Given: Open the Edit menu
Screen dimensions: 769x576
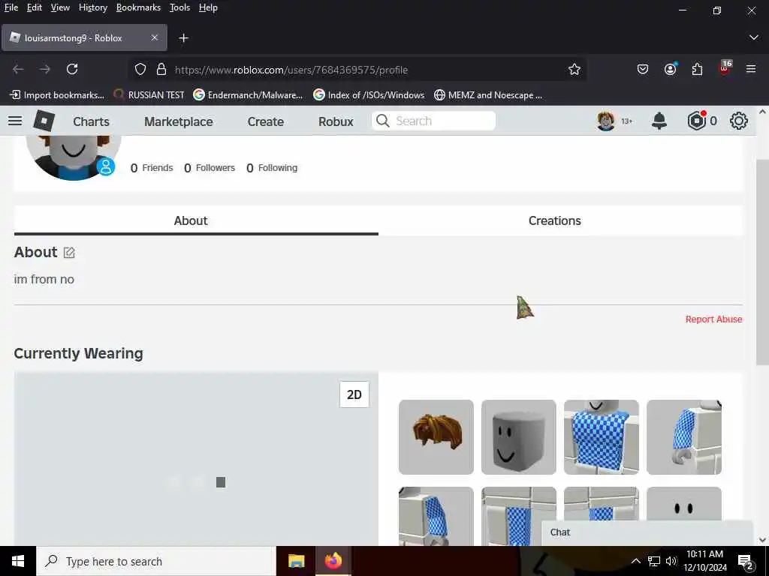Looking at the screenshot, I should pyautogui.click(x=35, y=7).
